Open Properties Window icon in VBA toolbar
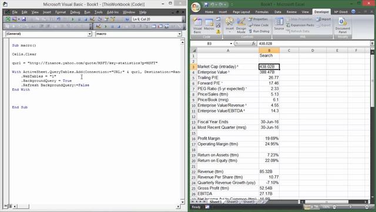The image size is (376, 212). [106, 19]
